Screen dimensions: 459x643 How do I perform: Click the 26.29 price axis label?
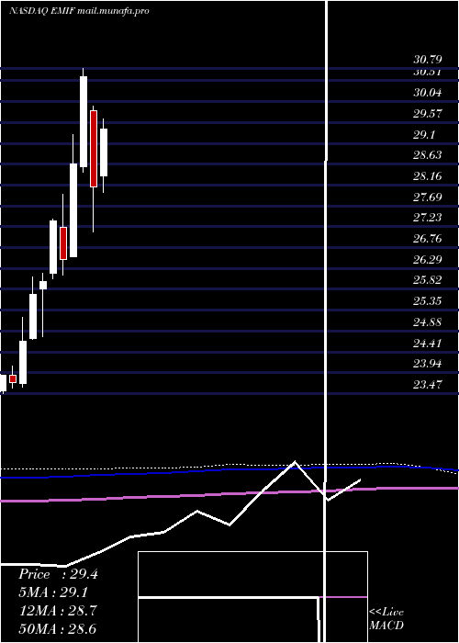(x=428, y=260)
